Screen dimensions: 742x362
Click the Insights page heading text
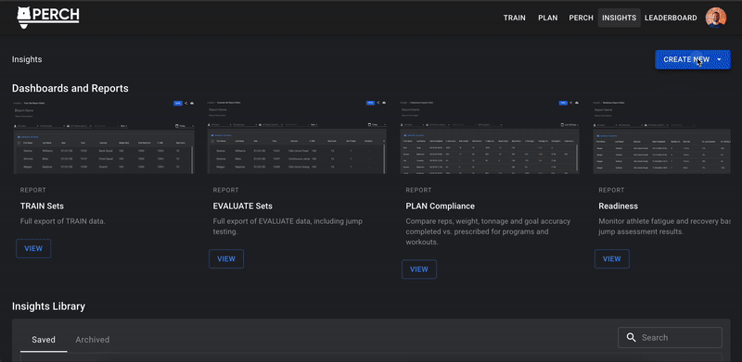pos(27,59)
